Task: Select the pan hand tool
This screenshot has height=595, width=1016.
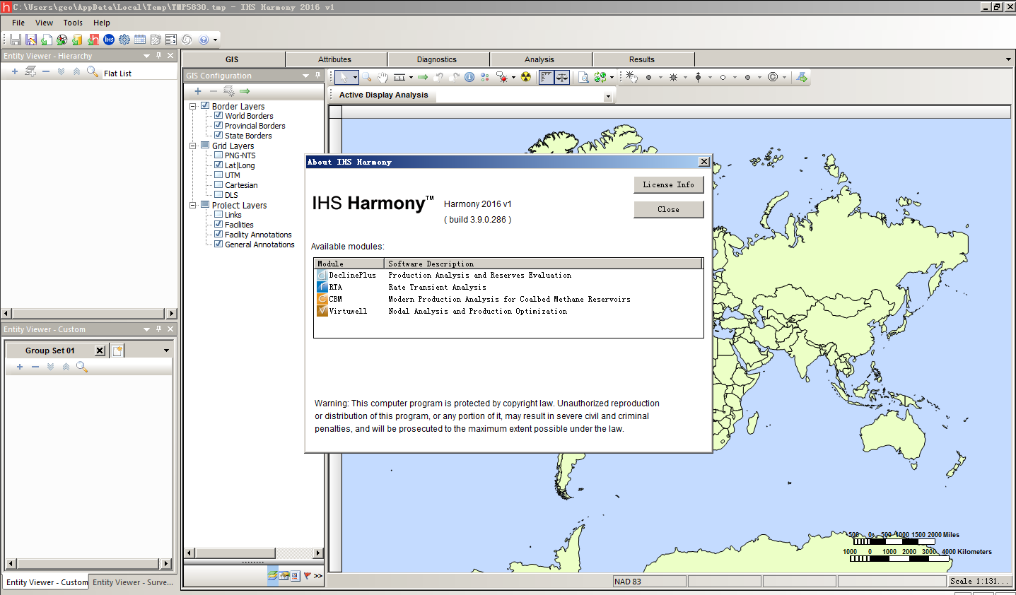Action: pos(383,77)
